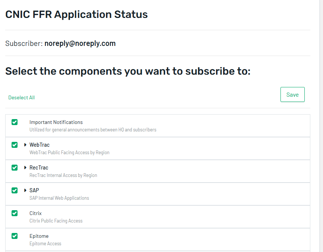323x252 pixels.
Task: Disable the RecTrac component checkbox
Action: (15, 168)
